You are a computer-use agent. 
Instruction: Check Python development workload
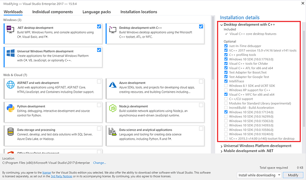[x=99, y=105]
